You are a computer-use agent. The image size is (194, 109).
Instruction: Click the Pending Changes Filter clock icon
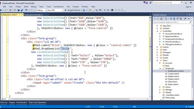tap(166, 18)
